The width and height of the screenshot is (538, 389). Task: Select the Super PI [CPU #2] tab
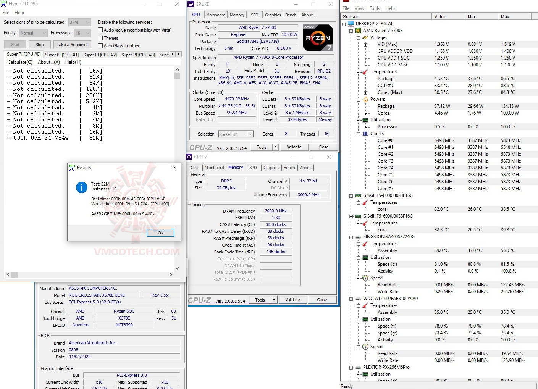click(x=100, y=55)
